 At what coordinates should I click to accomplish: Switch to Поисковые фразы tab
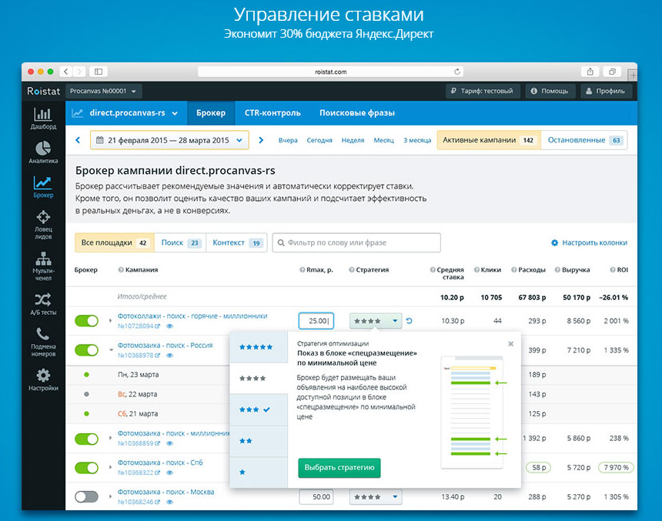click(356, 113)
